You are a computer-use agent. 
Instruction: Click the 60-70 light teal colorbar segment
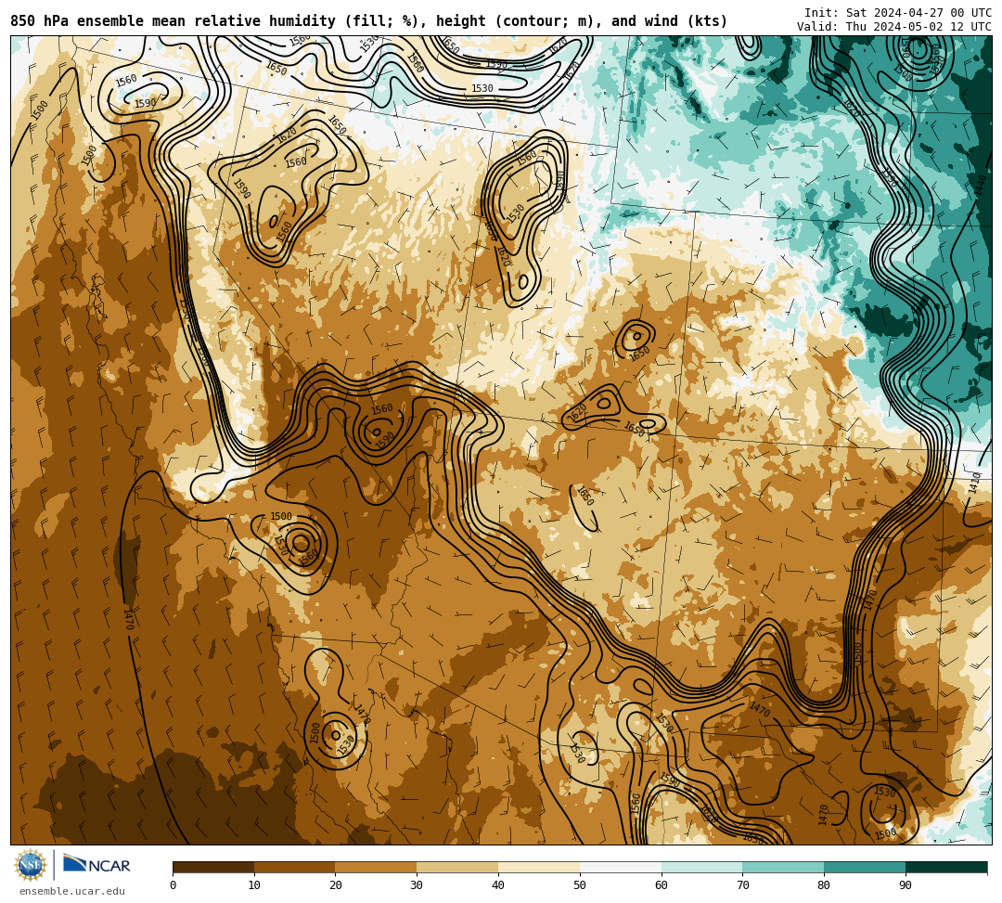[702, 867]
